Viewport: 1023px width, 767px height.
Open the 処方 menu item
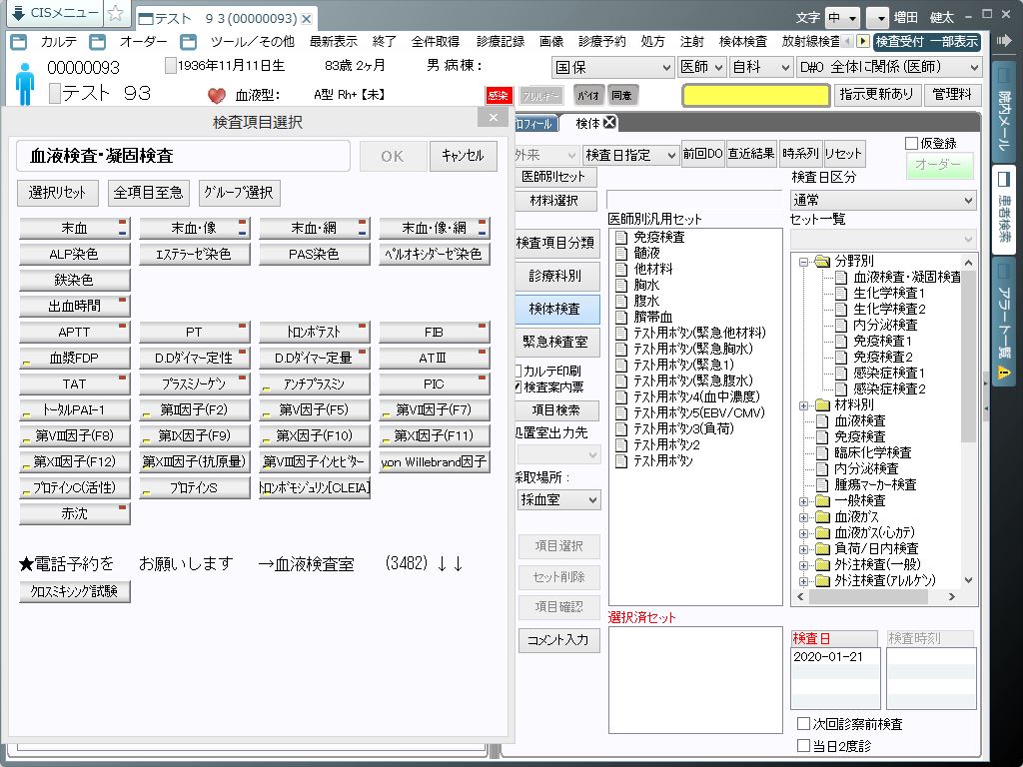pyautogui.click(x=652, y=42)
